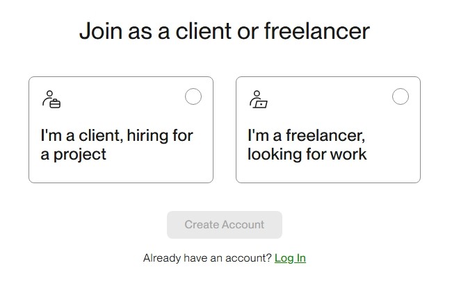
Task: Select the client radio button
Action: point(193,96)
